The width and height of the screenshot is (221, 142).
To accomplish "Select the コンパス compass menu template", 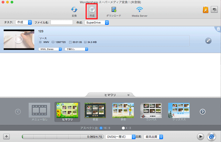I will tap(151, 112).
